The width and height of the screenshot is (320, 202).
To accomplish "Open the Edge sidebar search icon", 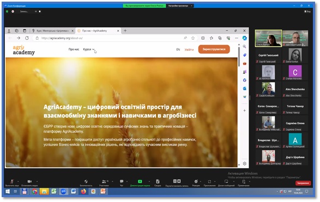I will [244, 47].
